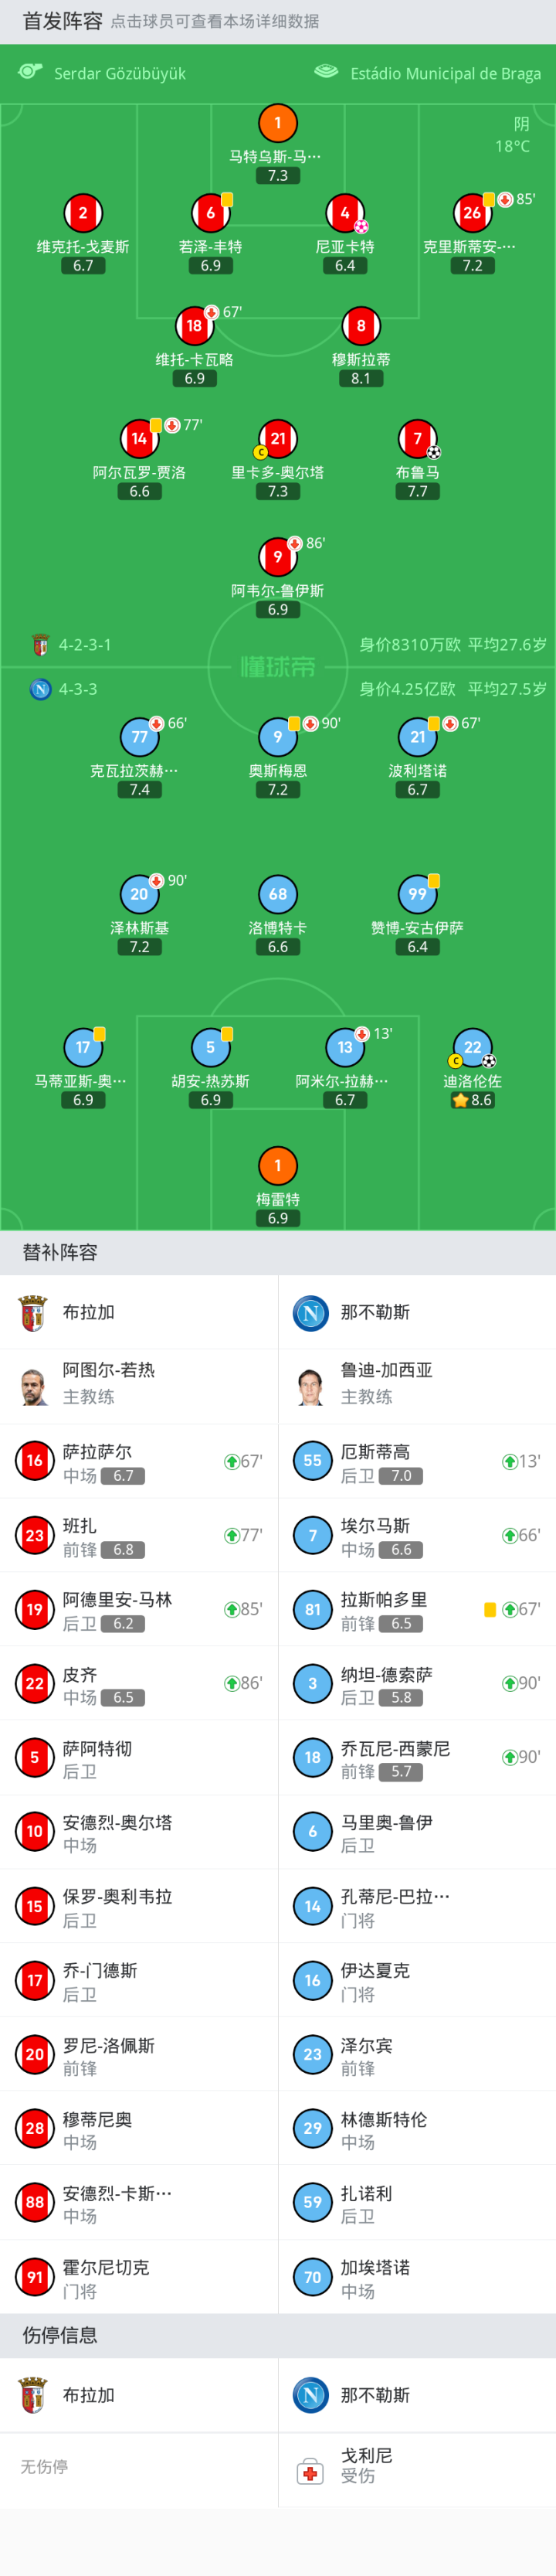This screenshot has height=2576, width=556.
Task: Tap Braga substitute 班扎 number 23
Action: click(139, 1535)
